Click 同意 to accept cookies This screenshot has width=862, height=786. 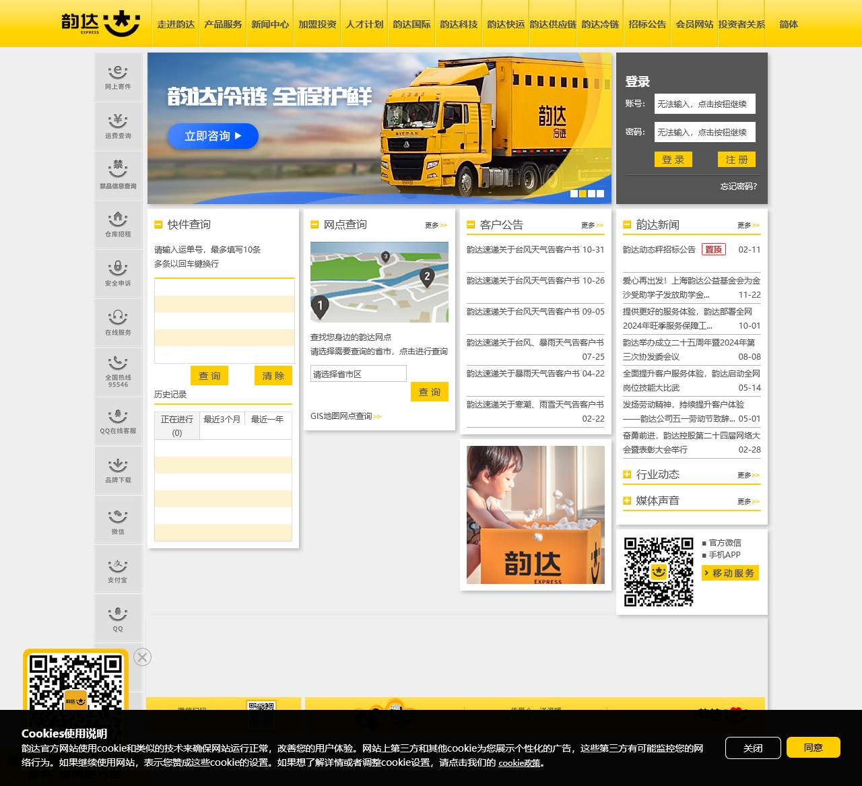[814, 748]
